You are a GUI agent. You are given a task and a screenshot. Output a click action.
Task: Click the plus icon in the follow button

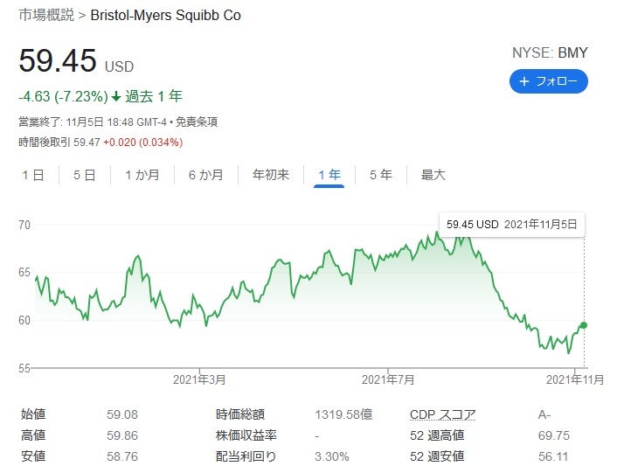click(524, 81)
